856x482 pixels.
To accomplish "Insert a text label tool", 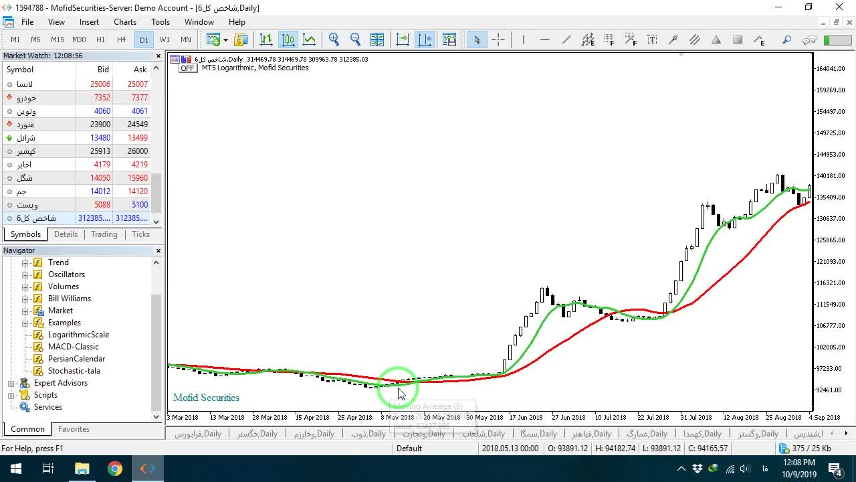I will coord(652,39).
